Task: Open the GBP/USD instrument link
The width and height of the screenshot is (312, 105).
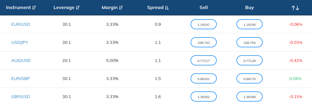Action: coord(21,97)
